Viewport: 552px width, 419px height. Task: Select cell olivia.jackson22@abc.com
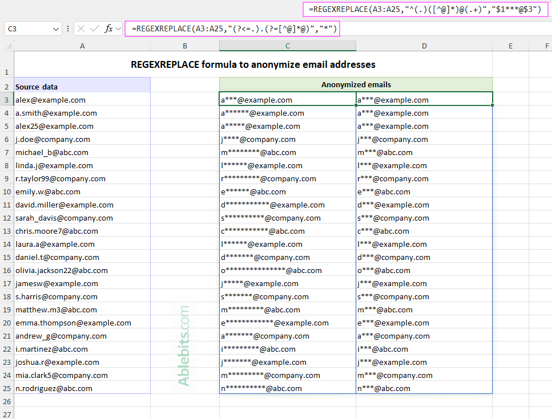coord(82,270)
